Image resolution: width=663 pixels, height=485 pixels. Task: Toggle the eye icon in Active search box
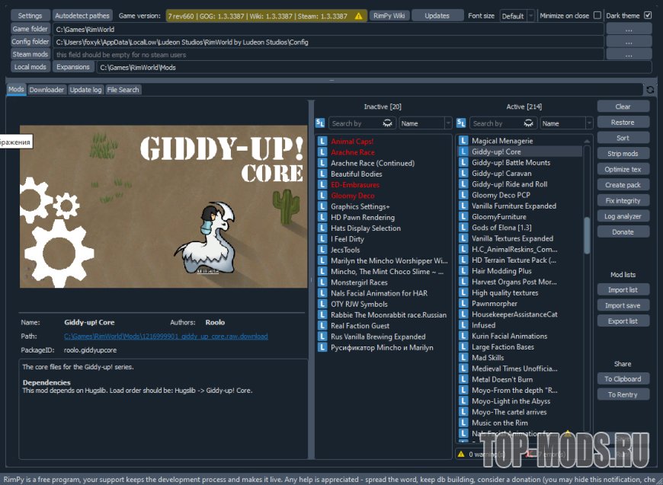pos(527,123)
